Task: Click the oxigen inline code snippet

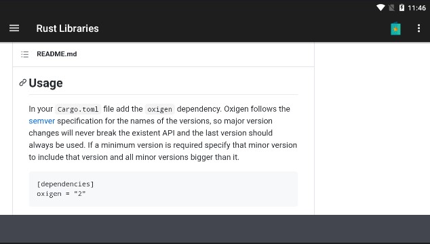Action: (159, 109)
